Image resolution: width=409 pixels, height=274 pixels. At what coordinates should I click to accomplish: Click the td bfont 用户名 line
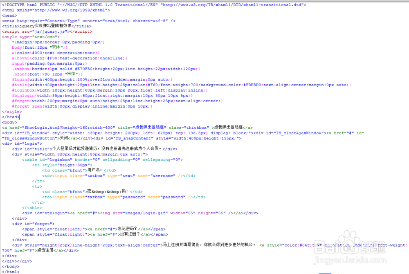click(x=79, y=170)
